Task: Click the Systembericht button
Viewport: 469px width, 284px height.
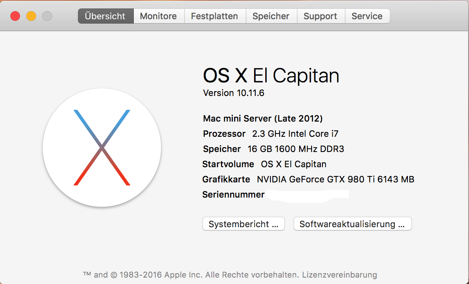Action: (x=244, y=224)
